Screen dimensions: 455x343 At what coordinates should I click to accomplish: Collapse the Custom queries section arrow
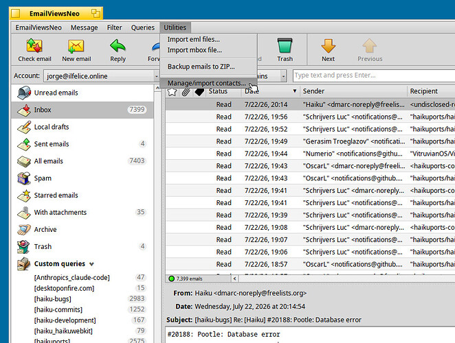[91, 264]
